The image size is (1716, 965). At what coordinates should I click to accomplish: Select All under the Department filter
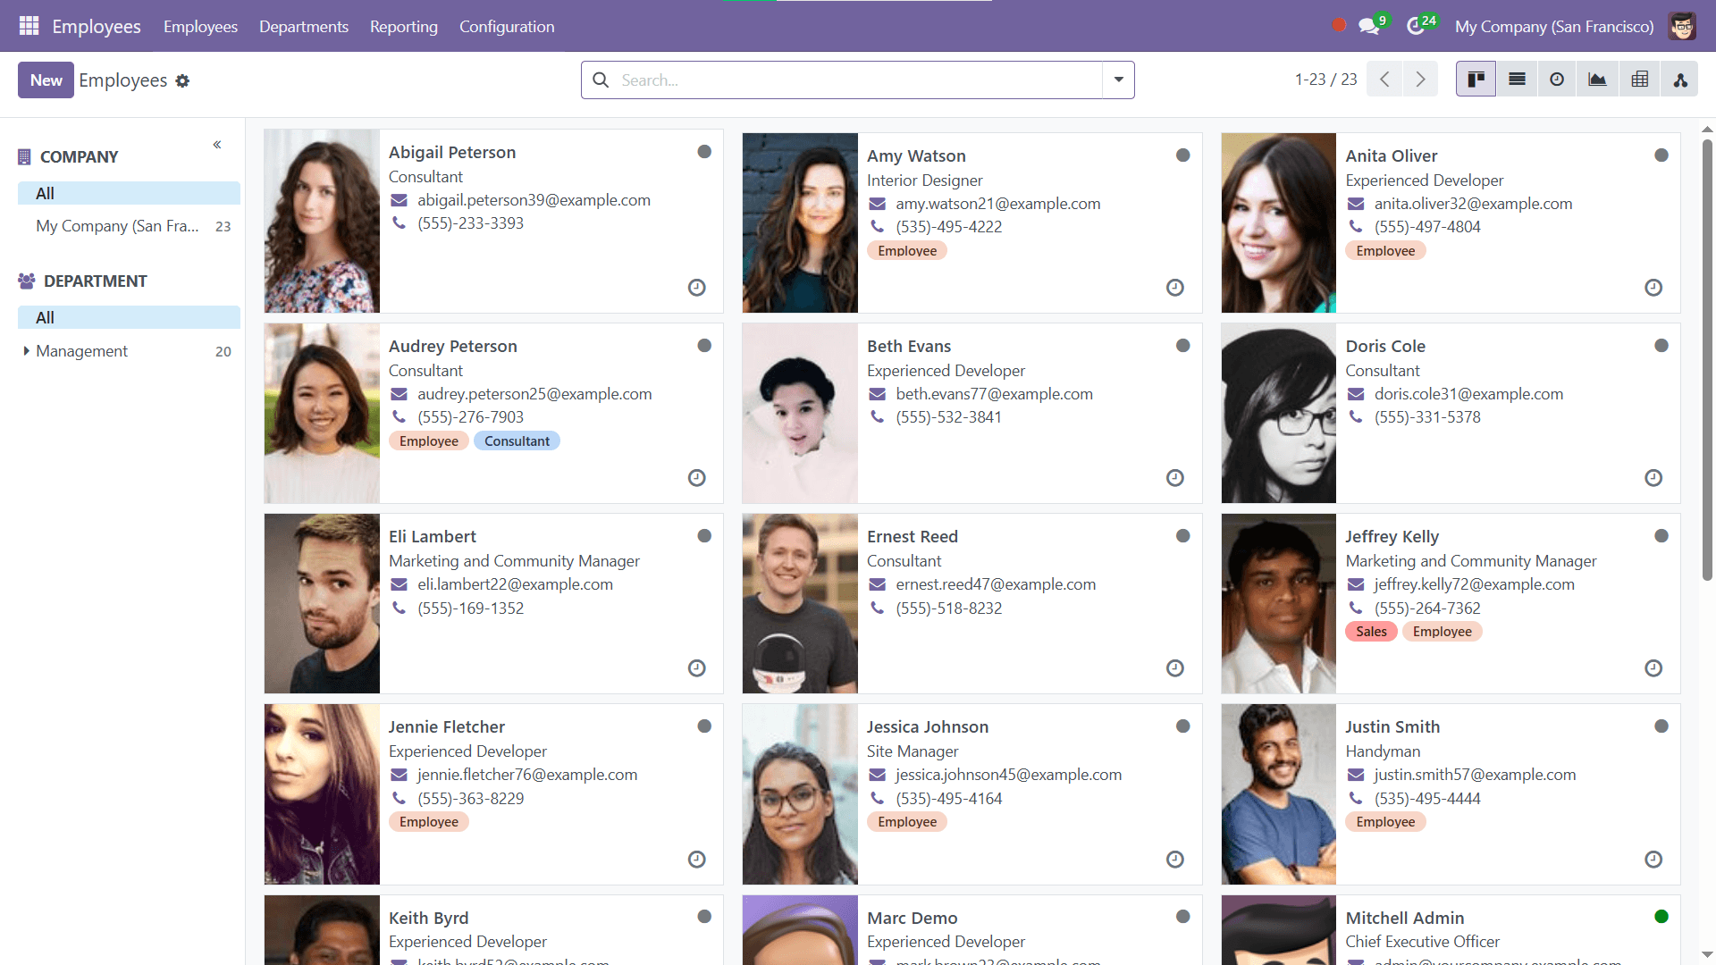(x=44, y=317)
